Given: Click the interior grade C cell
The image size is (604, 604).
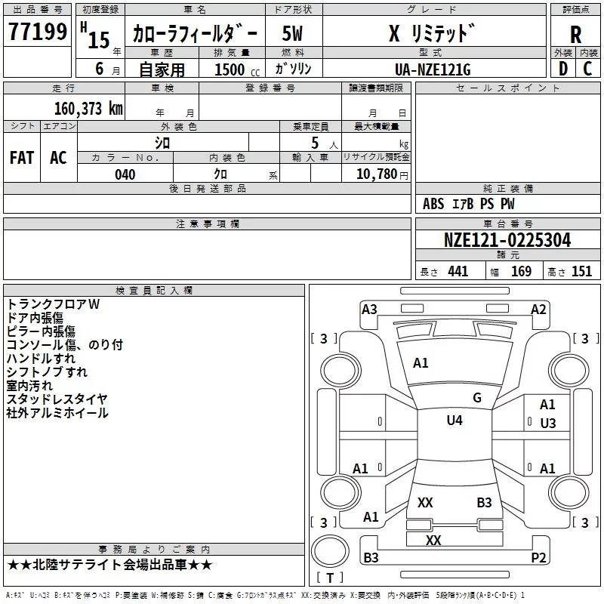Looking at the screenshot, I should pyautogui.click(x=587, y=69).
